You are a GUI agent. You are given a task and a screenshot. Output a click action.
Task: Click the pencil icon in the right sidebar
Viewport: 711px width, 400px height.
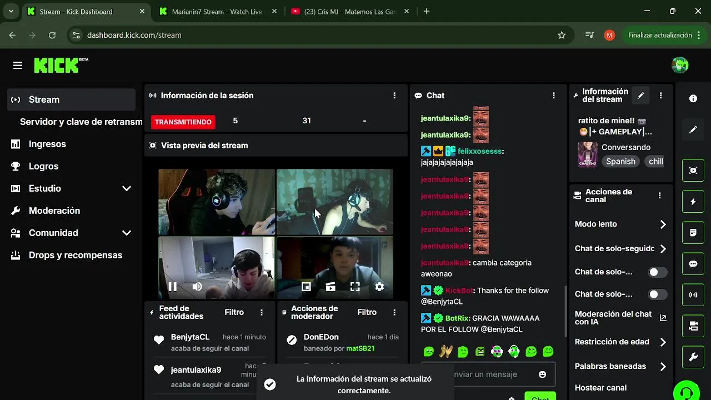[693, 130]
